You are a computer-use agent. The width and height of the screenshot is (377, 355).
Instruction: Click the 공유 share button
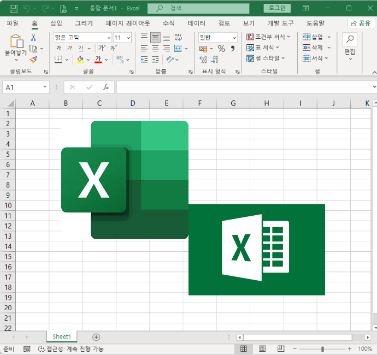pyautogui.click(x=361, y=23)
